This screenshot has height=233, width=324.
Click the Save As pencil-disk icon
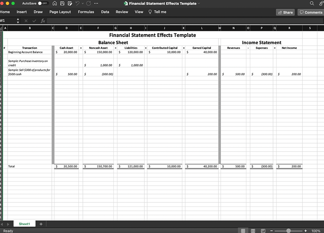(70, 3)
